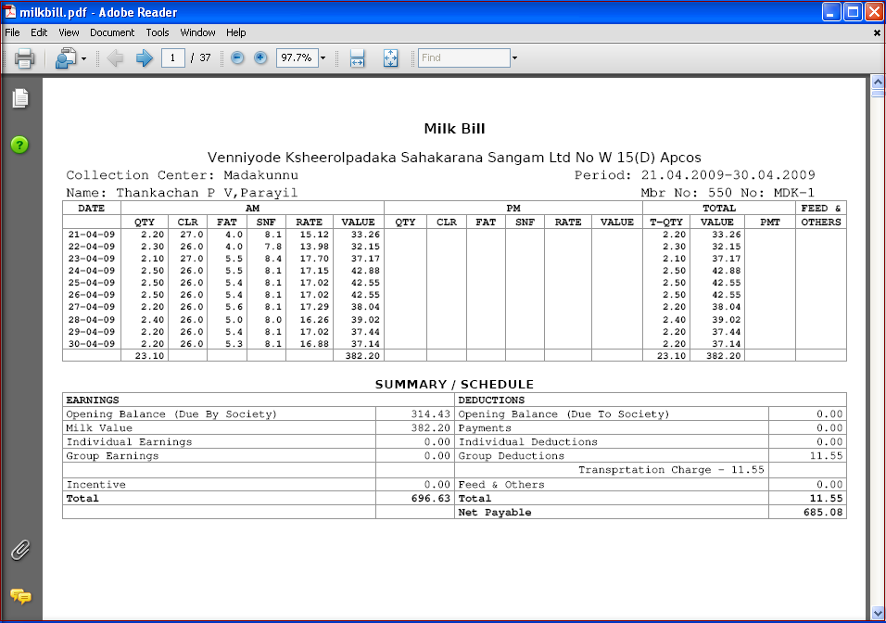Click the previous page arrow
Viewport: 886px width, 623px height.
coord(116,58)
